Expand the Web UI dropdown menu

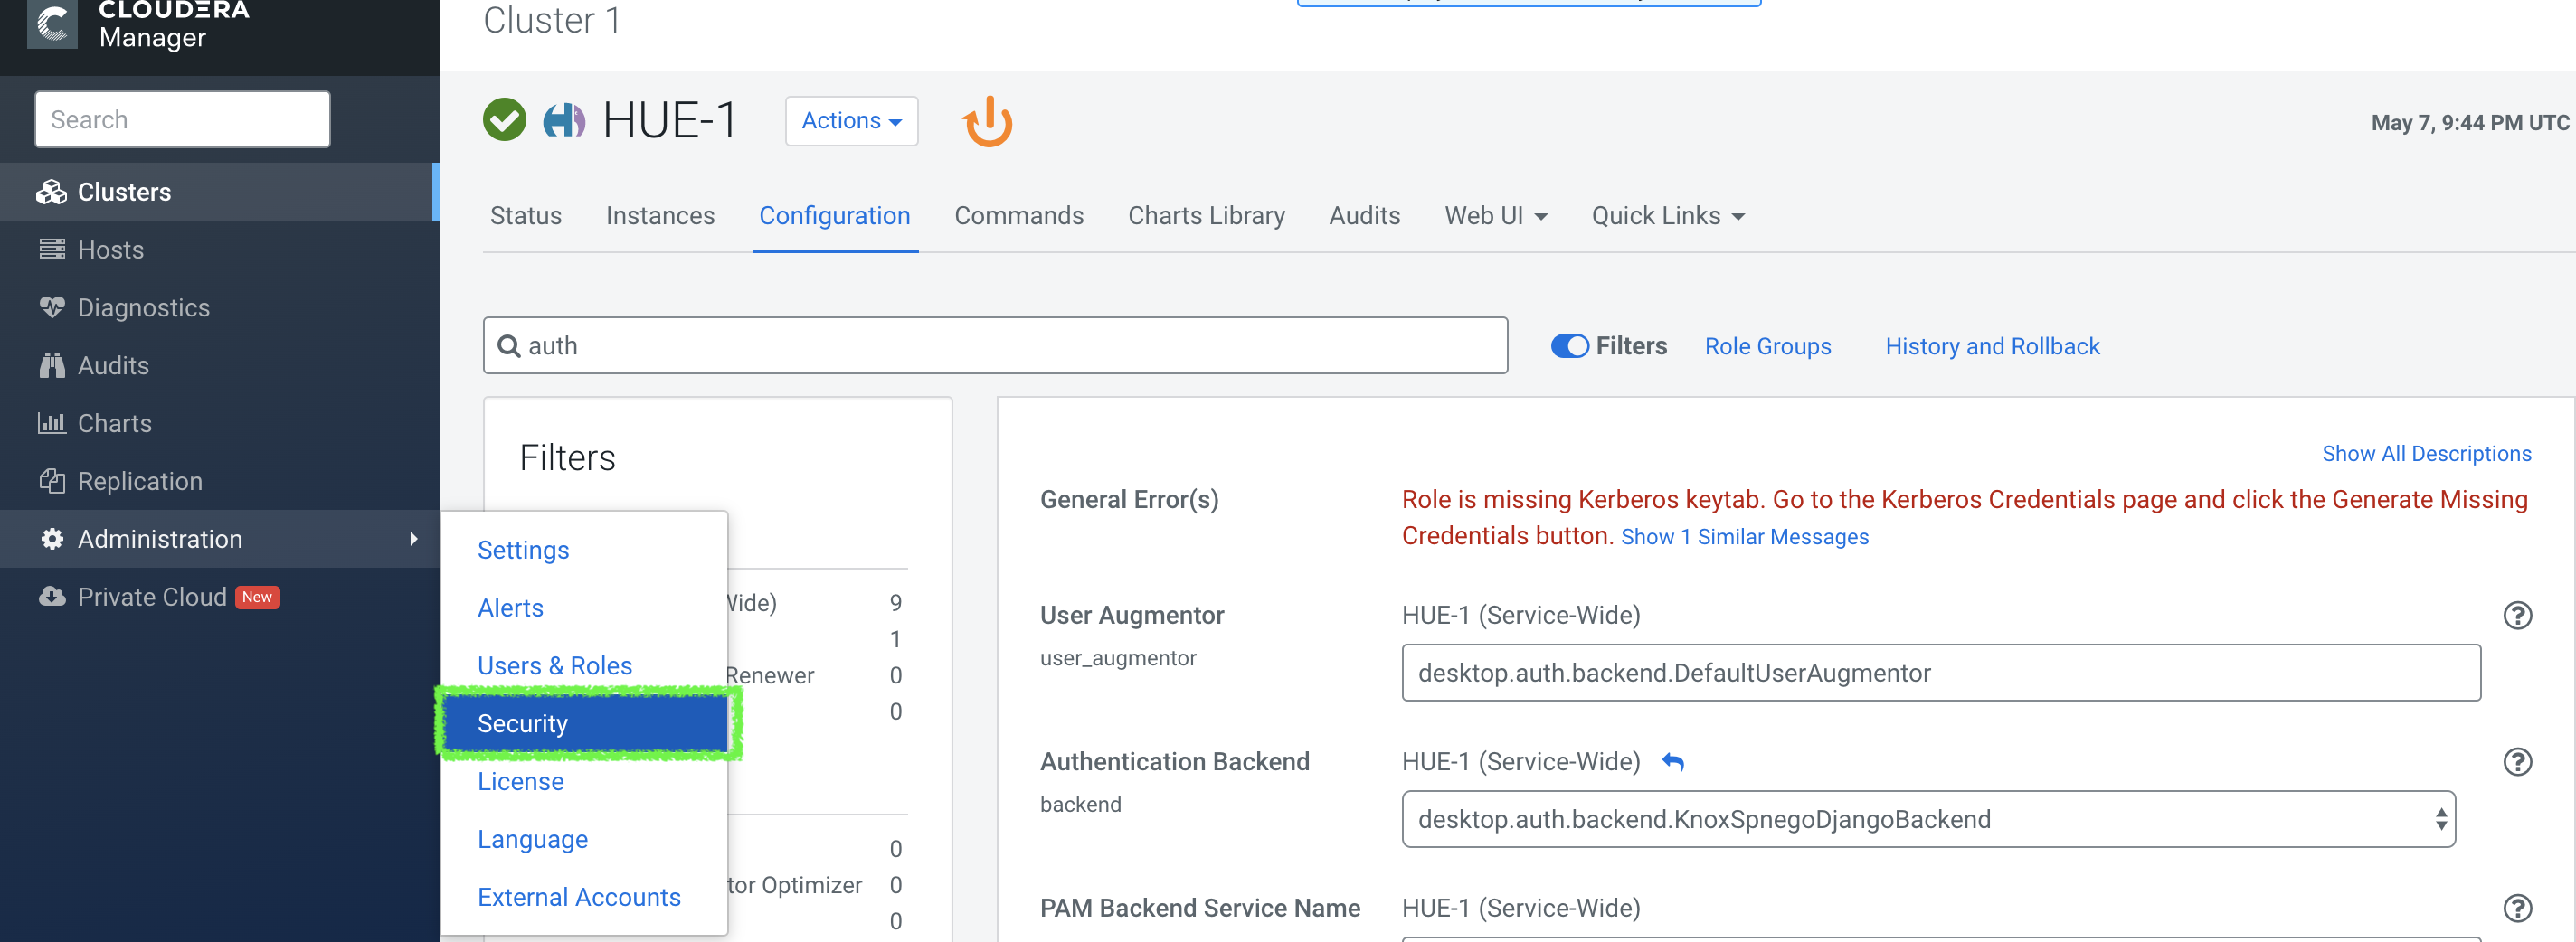(x=1495, y=216)
